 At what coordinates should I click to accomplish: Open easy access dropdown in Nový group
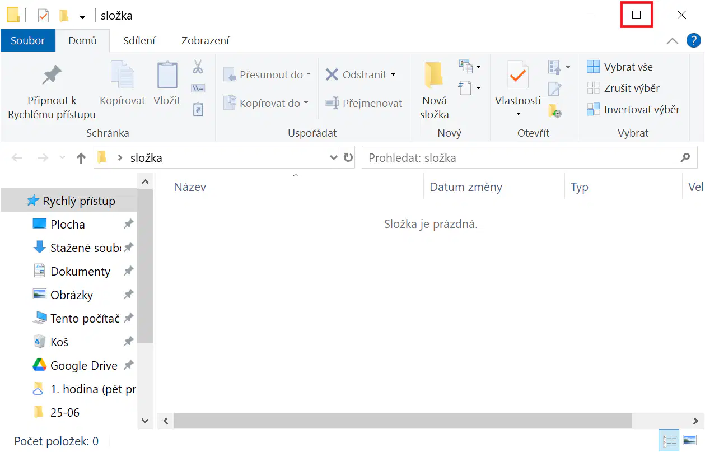[x=470, y=88]
